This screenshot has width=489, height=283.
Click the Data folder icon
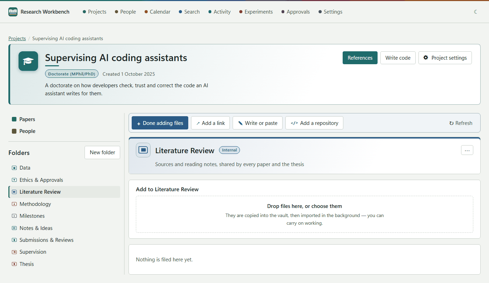[x=14, y=168]
